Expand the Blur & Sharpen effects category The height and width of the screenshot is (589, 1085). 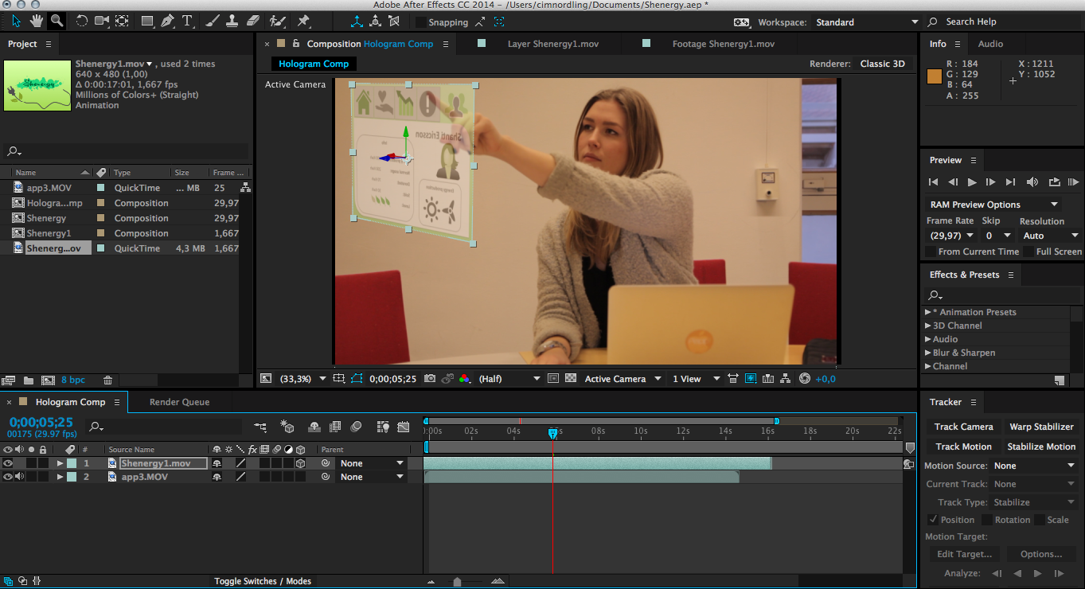(928, 353)
